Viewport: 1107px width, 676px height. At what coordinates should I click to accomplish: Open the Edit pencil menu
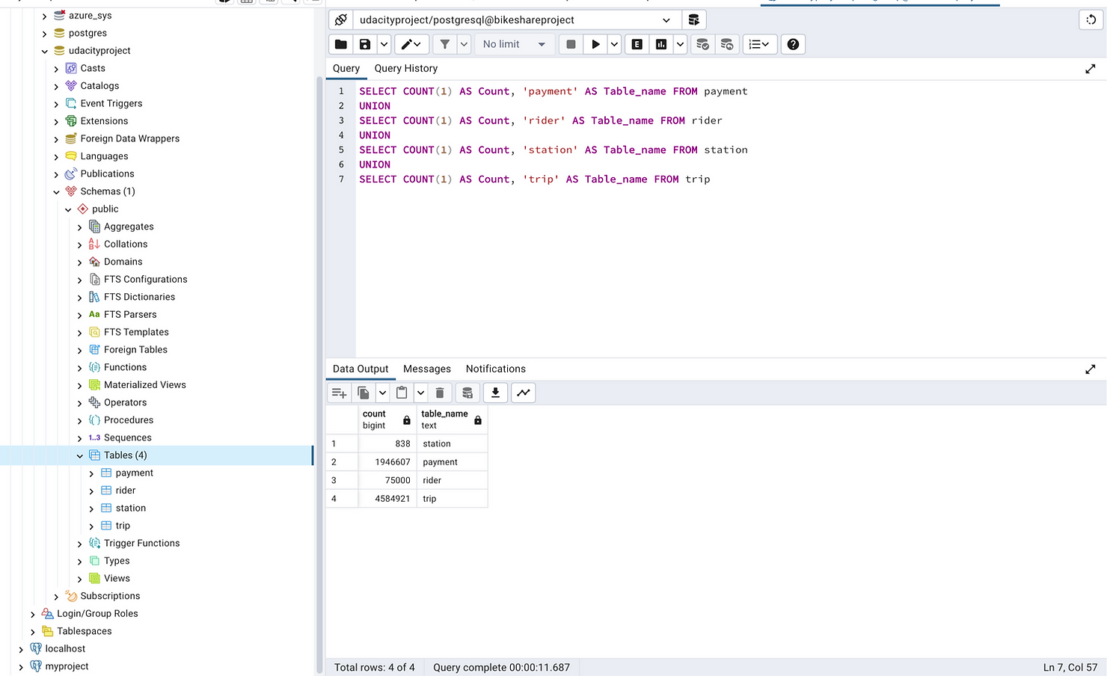[411, 44]
